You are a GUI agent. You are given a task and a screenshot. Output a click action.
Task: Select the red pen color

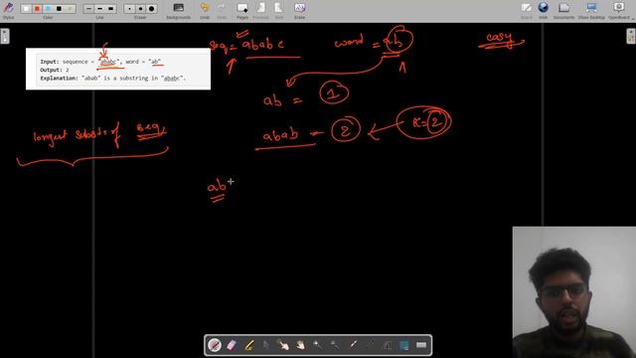[x=37, y=9]
